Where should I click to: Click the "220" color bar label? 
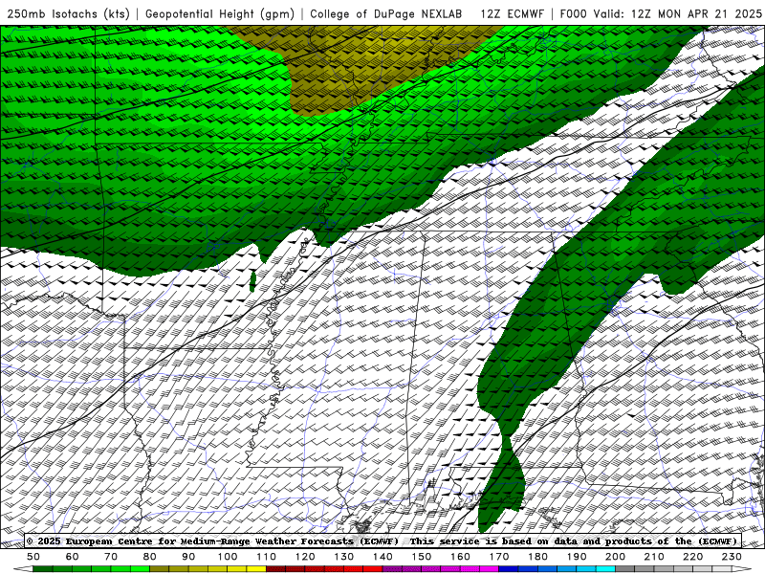693,557
